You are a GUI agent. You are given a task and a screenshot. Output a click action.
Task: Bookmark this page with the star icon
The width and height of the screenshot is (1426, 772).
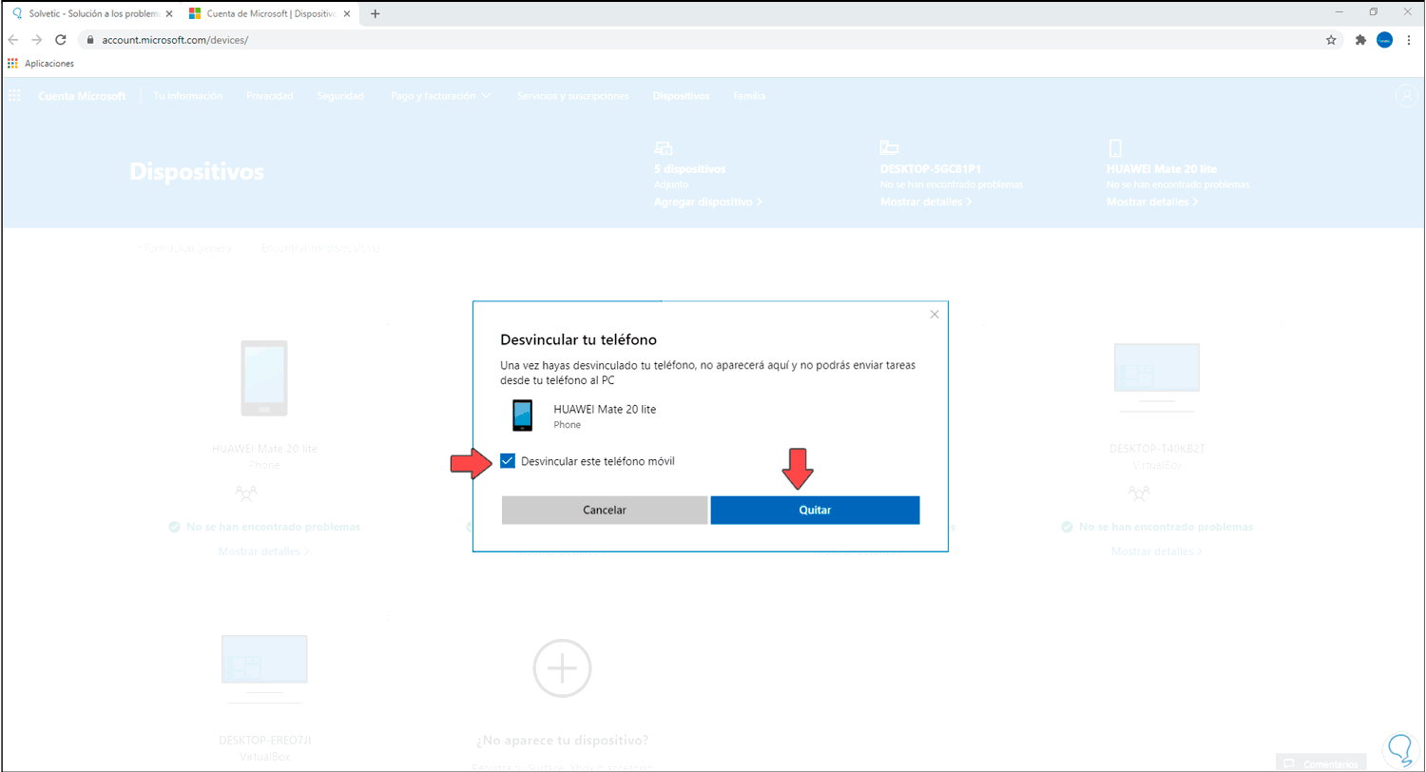[1331, 40]
